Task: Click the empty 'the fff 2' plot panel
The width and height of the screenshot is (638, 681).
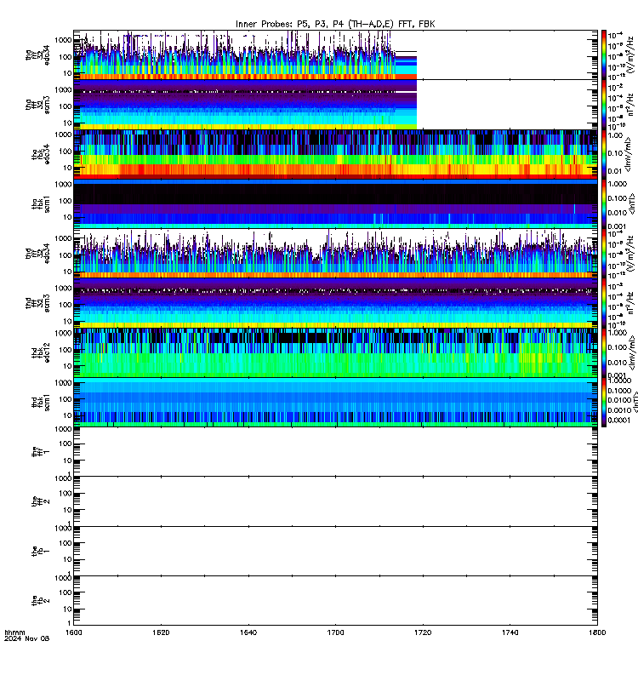Action: (x=335, y=501)
